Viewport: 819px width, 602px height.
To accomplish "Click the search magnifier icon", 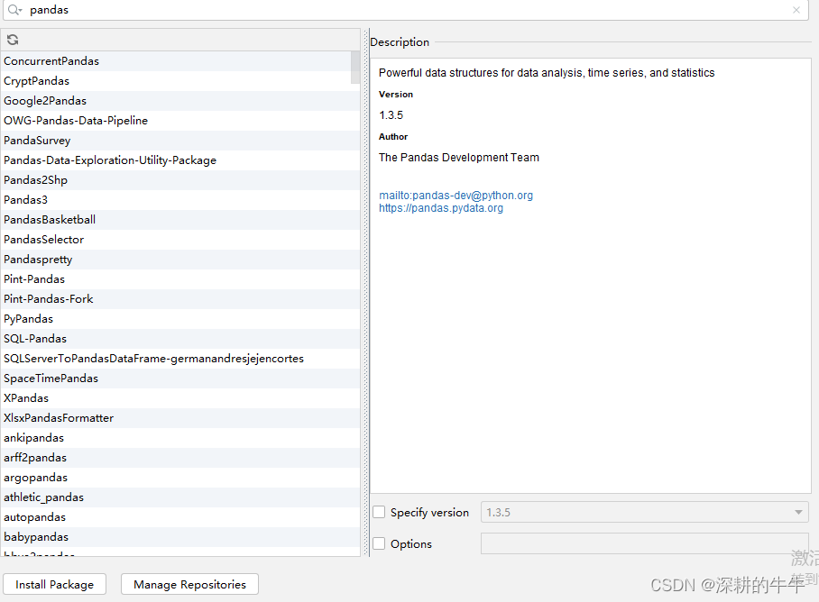I will click(x=14, y=10).
